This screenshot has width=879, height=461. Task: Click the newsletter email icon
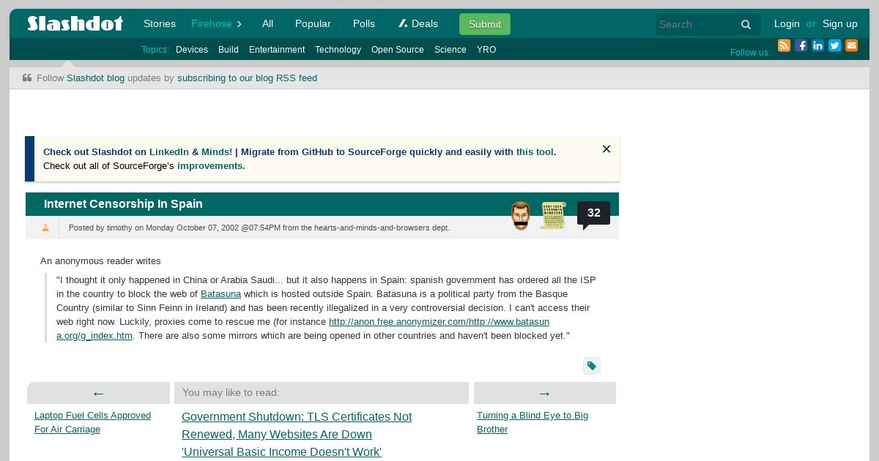pos(851,45)
